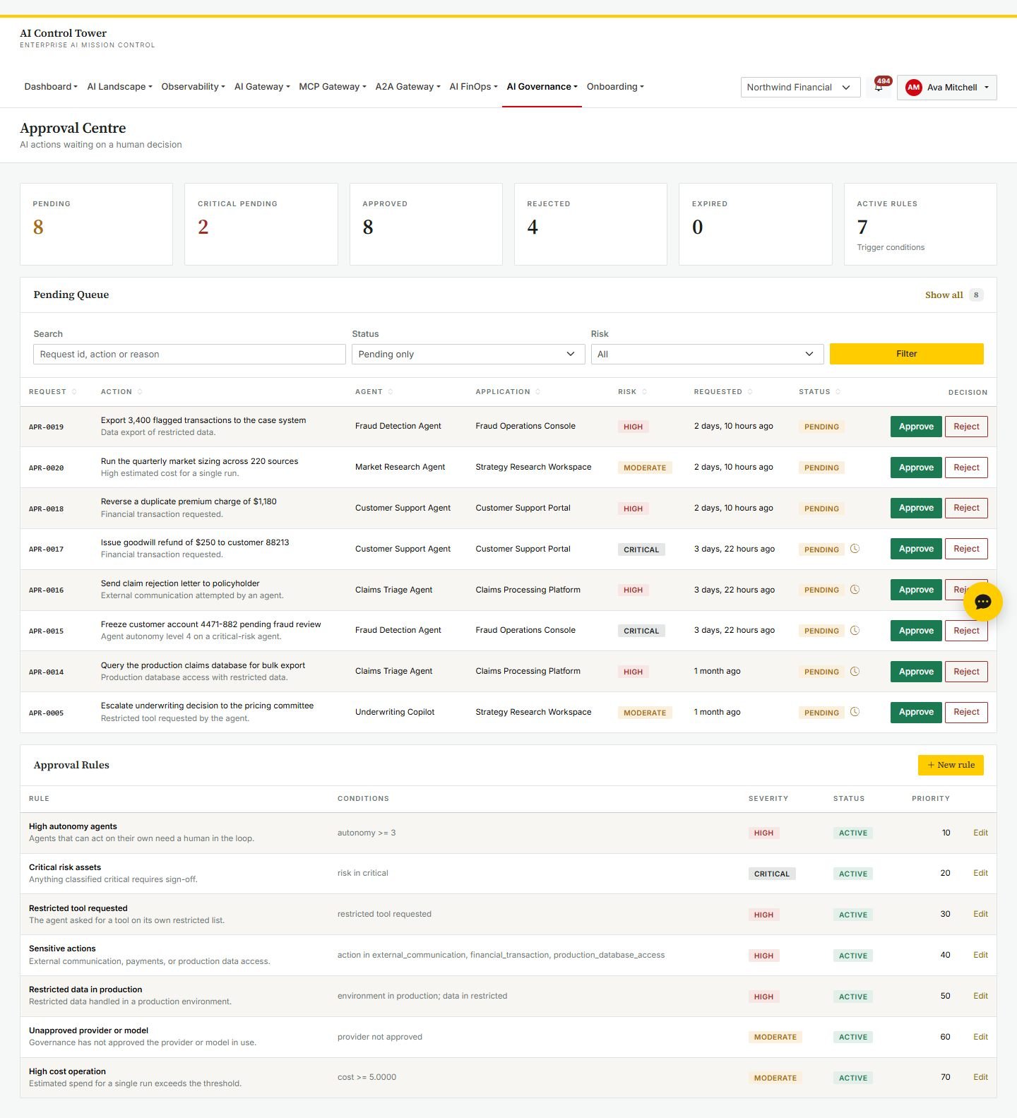Open the Status filter dropdown
Screen dimensions: 1017x1118
tap(468, 355)
